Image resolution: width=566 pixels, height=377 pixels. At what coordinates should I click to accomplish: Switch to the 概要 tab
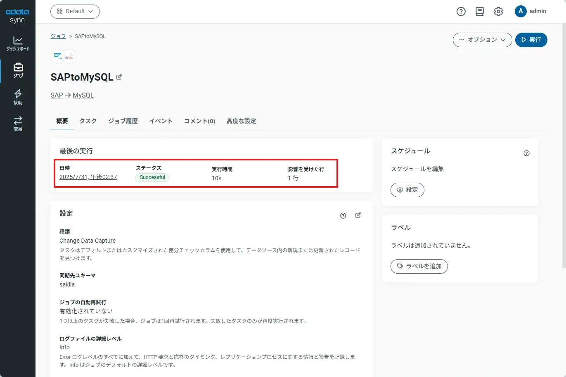pyautogui.click(x=62, y=121)
